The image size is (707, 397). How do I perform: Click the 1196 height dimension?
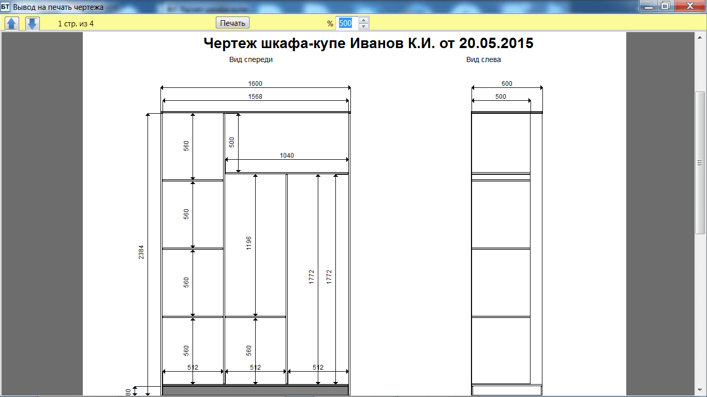pyautogui.click(x=249, y=243)
